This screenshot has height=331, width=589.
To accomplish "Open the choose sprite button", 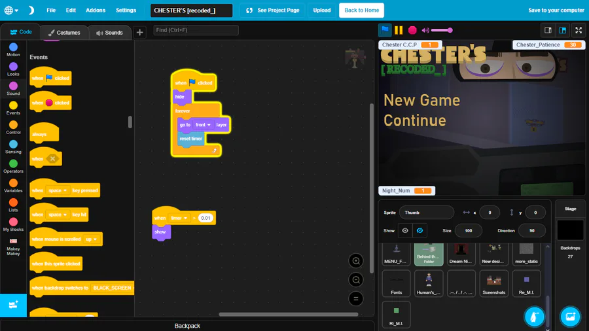I will tap(534, 317).
